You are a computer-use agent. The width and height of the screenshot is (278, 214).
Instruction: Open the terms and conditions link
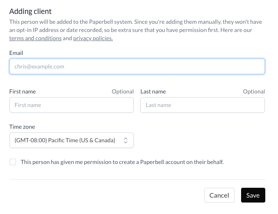(x=35, y=38)
